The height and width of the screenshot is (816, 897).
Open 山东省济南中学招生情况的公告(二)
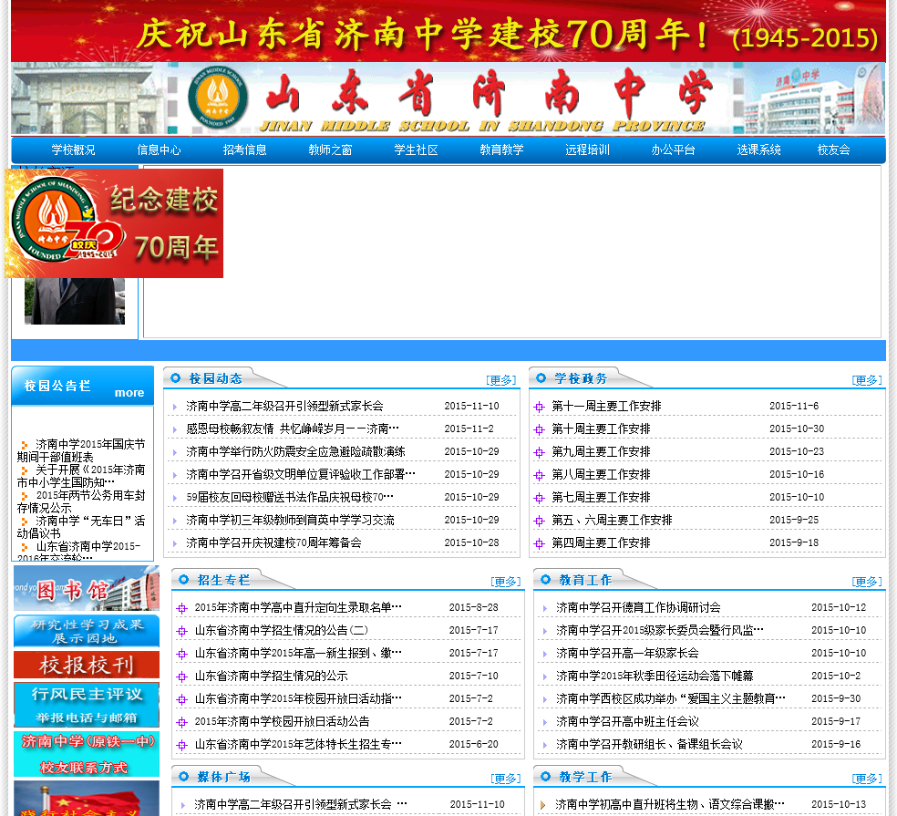pyautogui.click(x=281, y=631)
